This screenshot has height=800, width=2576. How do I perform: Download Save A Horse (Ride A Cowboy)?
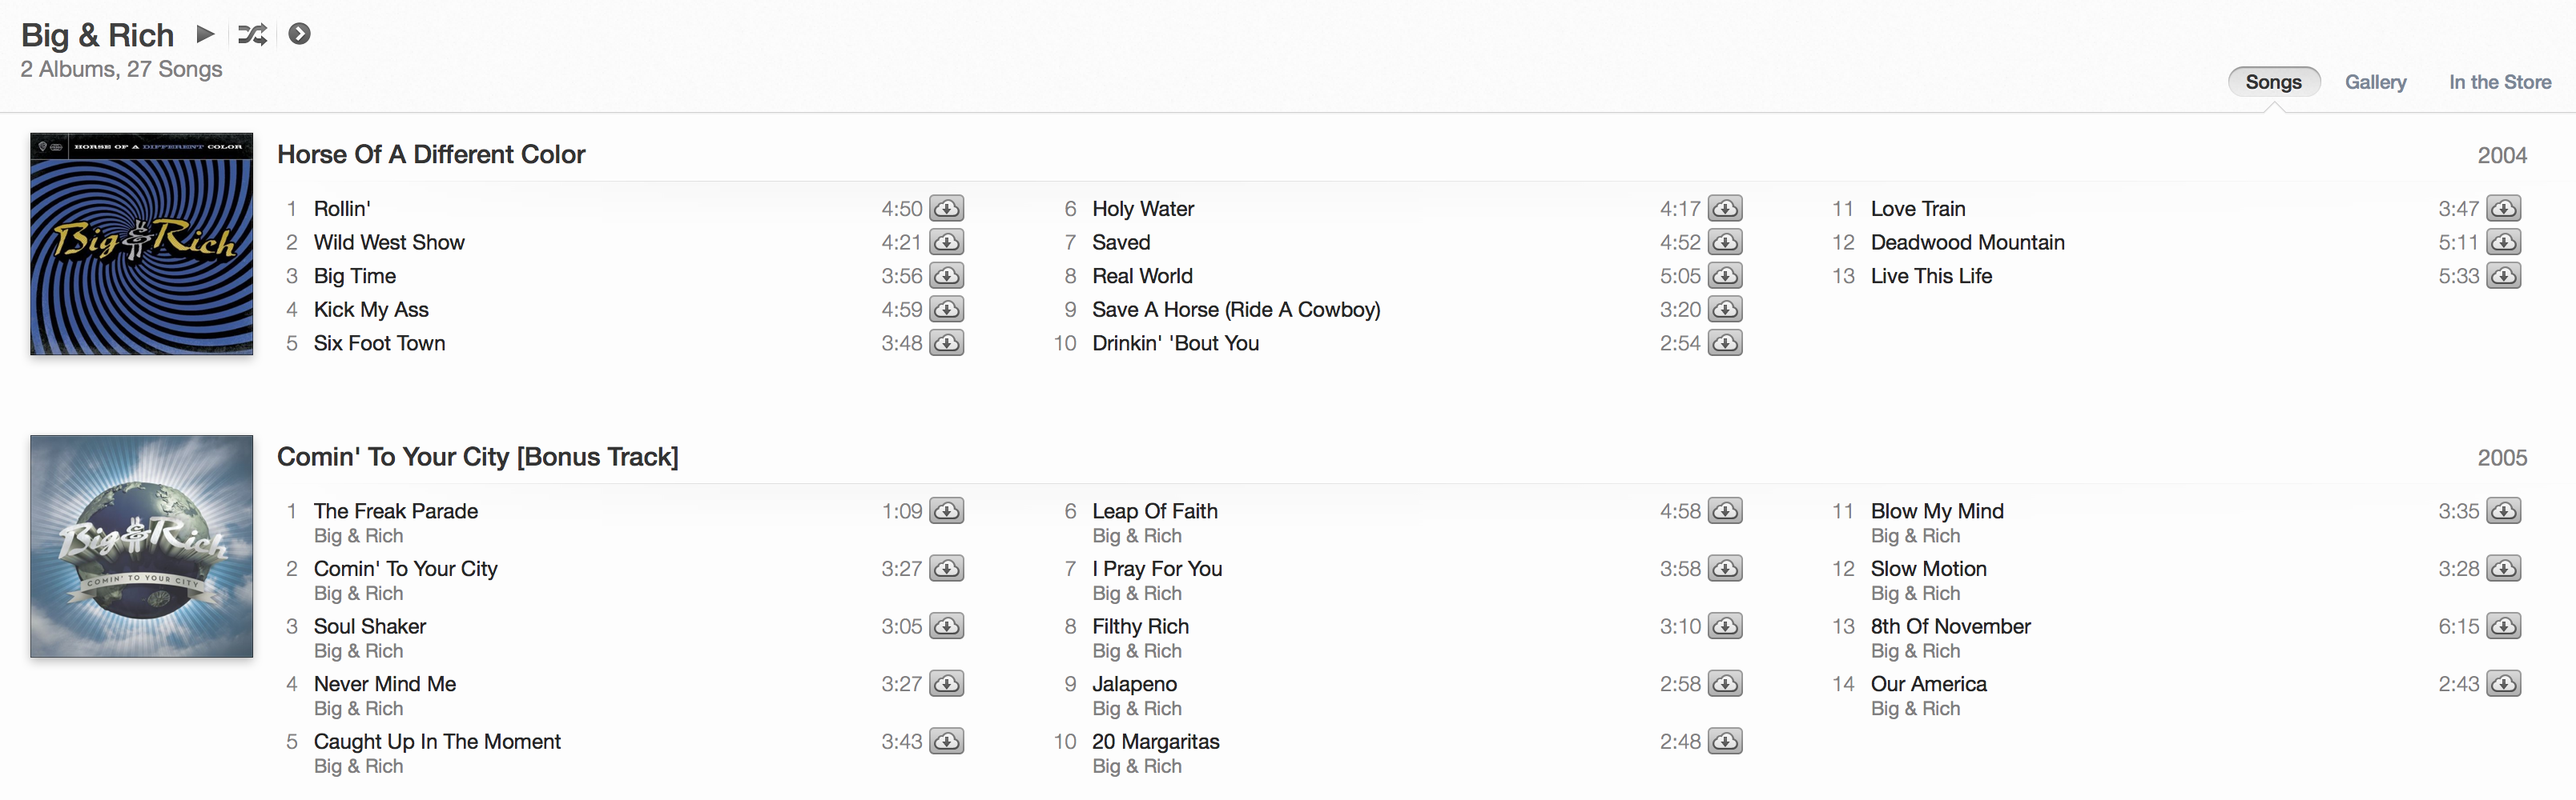tap(1725, 310)
